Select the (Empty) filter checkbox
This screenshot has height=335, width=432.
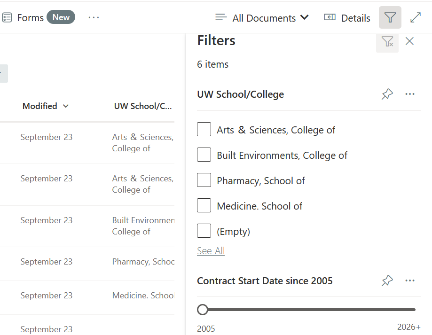point(204,231)
